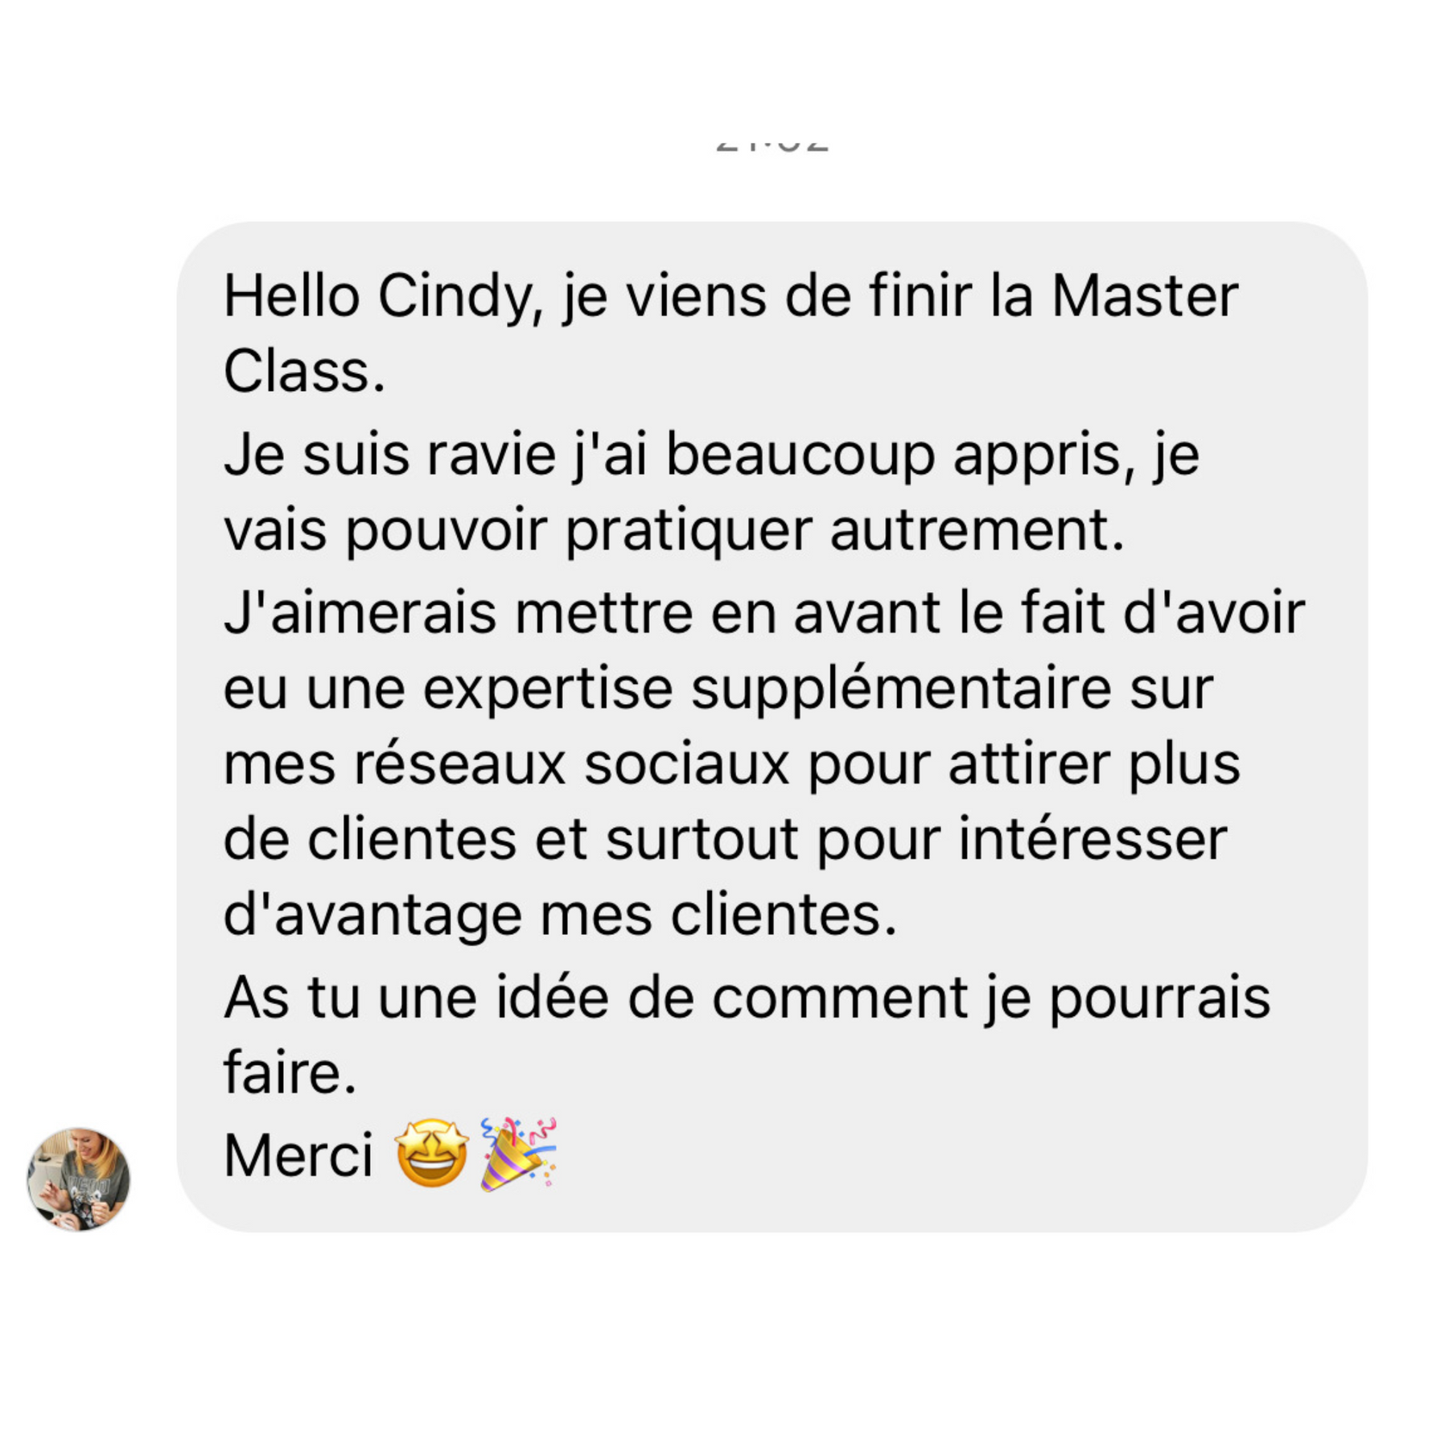Click the word 'faire.' near the message end
This screenshot has height=1432, width=1432.
(x=290, y=1072)
